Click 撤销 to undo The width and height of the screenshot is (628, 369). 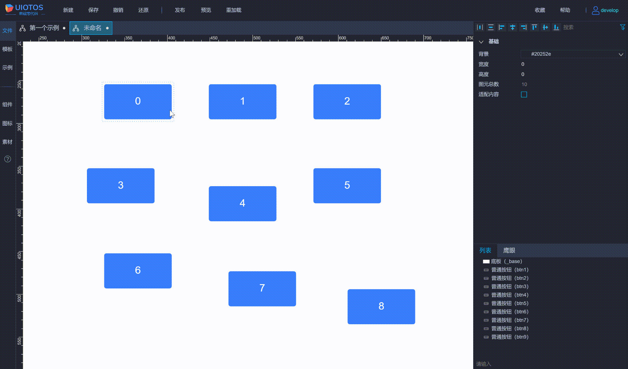pos(118,10)
